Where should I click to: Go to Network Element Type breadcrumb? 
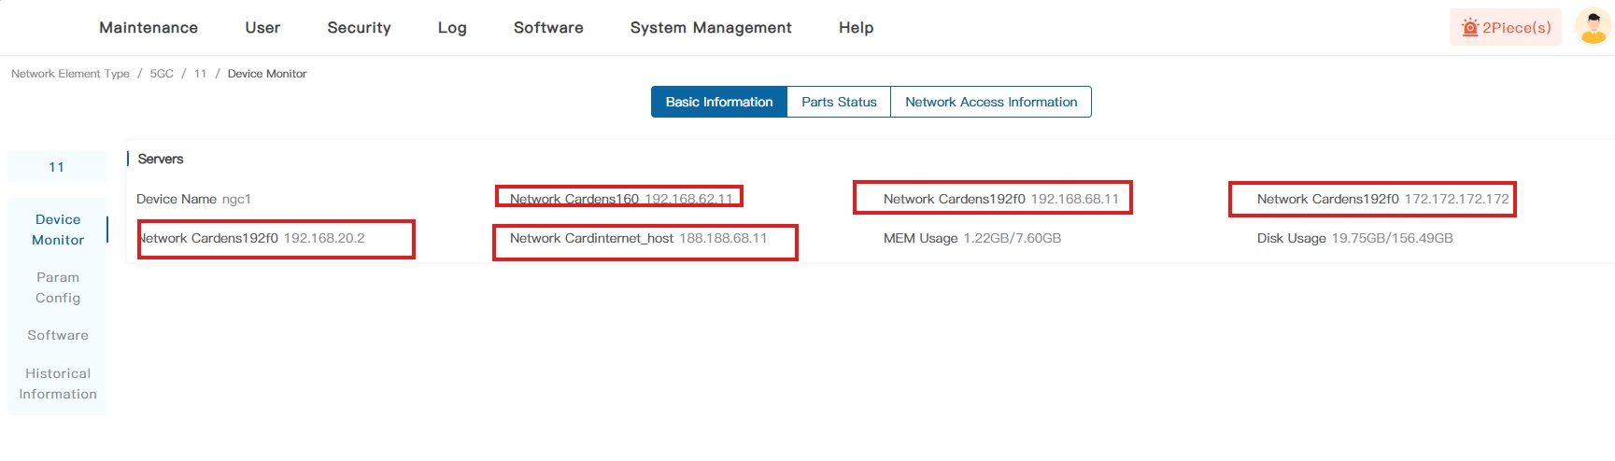(70, 74)
